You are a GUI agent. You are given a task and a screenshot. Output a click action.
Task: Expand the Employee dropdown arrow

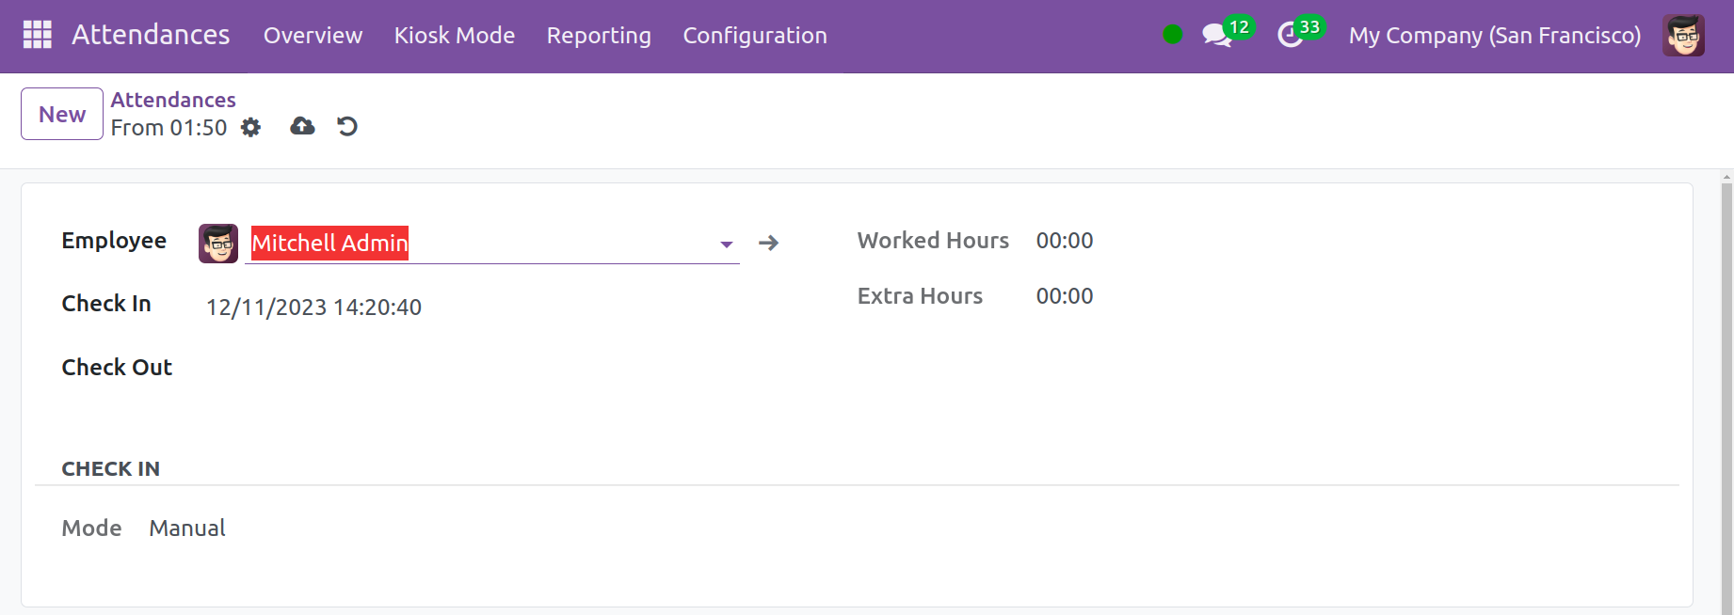click(726, 244)
